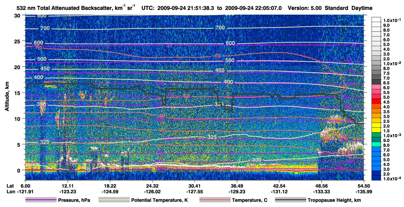
Task: Click latitude tick label 18.22
Action: 110,185
